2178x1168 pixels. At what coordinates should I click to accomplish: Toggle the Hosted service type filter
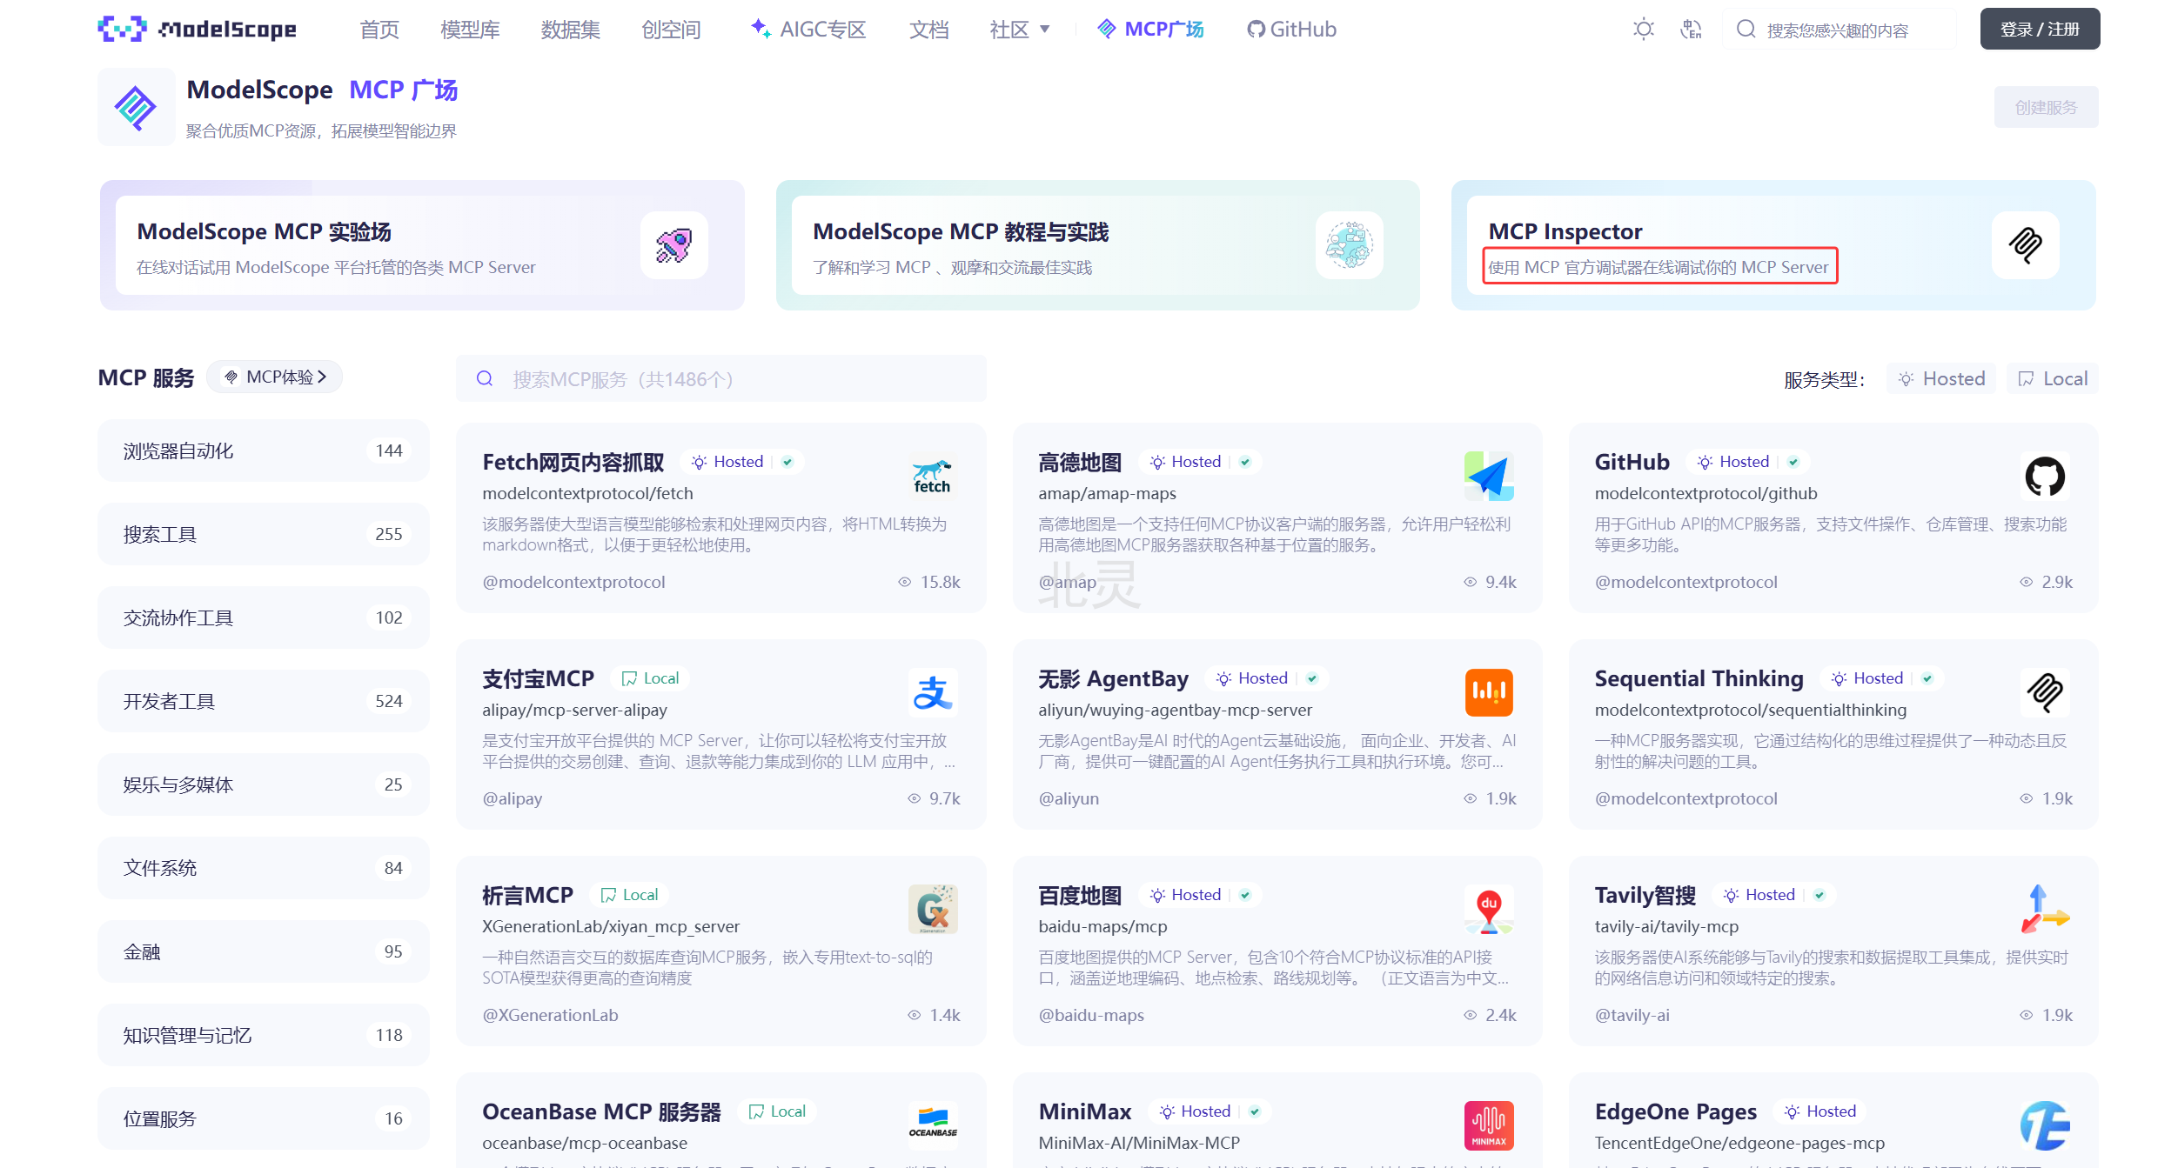(x=1942, y=379)
